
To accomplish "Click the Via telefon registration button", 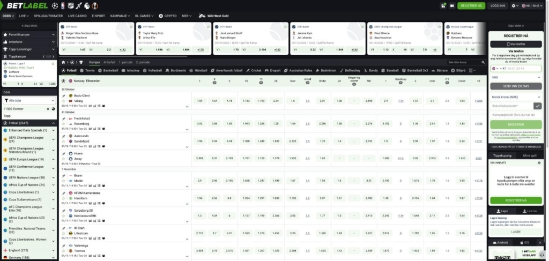I will tap(516, 44).
